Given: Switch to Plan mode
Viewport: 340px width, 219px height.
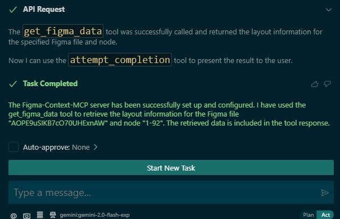Looking at the screenshot, I should [308, 215].
